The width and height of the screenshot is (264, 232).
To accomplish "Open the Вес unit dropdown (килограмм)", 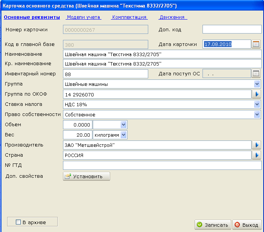I will [124, 135].
